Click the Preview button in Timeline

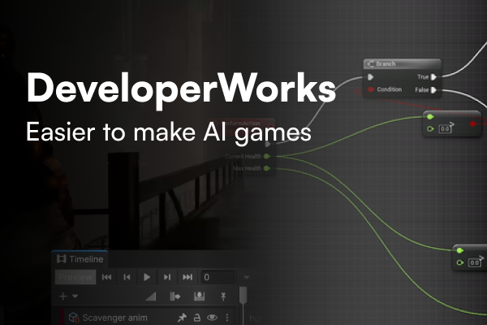coord(75,277)
